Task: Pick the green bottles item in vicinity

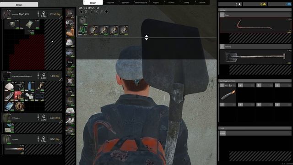Action: (82, 30)
